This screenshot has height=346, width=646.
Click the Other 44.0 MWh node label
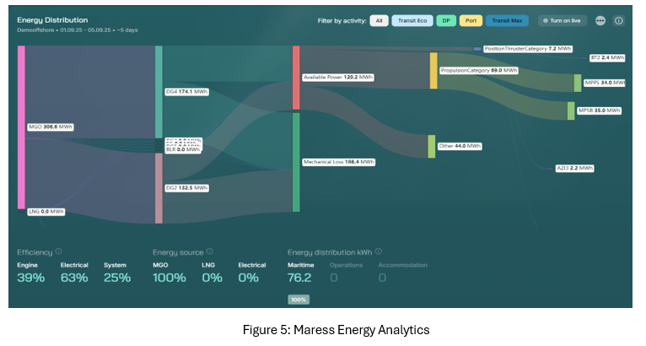(459, 146)
